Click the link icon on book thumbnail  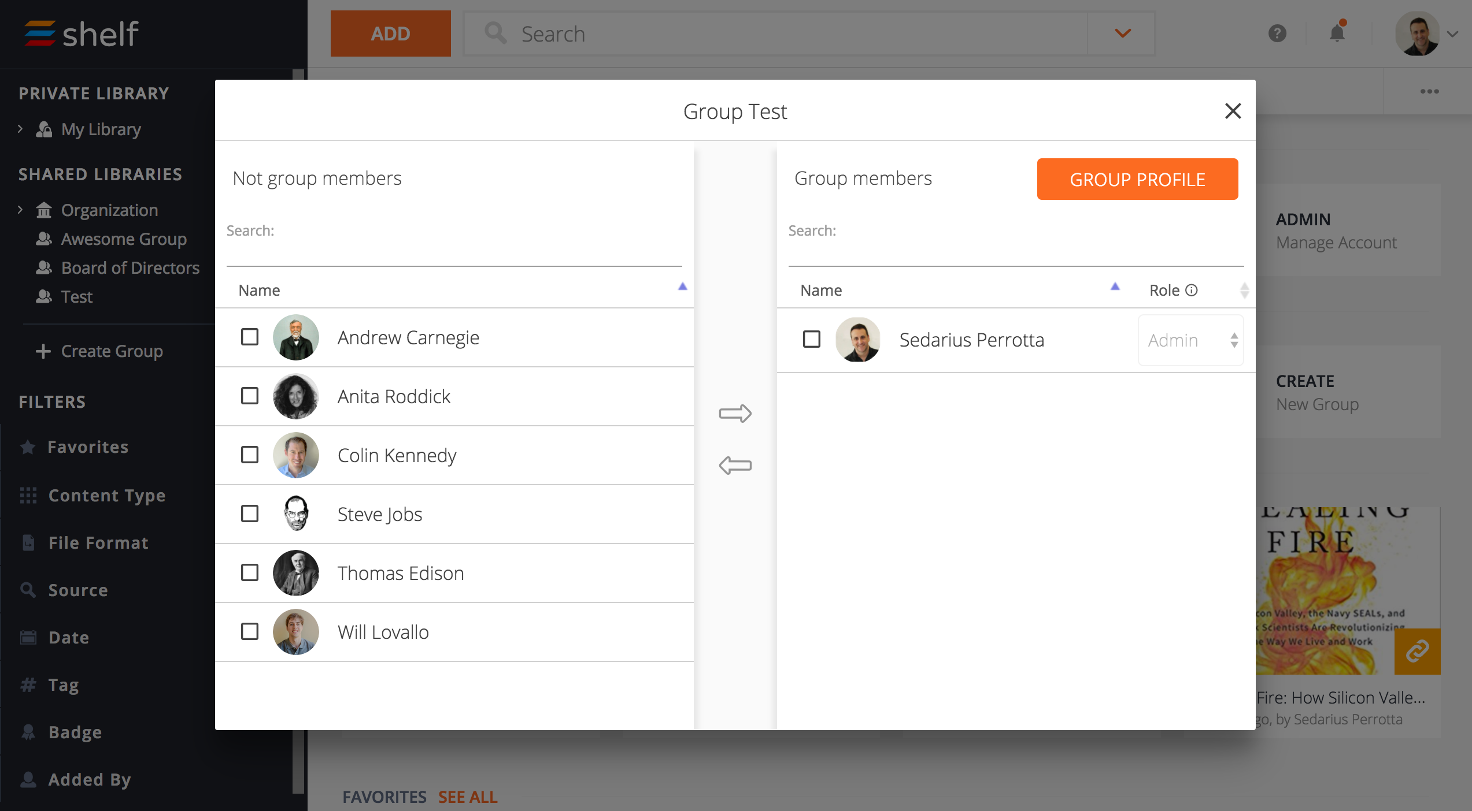(x=1416, y=651)
